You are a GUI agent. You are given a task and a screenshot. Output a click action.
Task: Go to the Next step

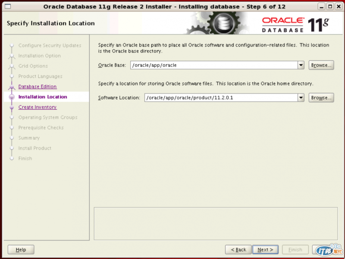(x=265, y=250)
